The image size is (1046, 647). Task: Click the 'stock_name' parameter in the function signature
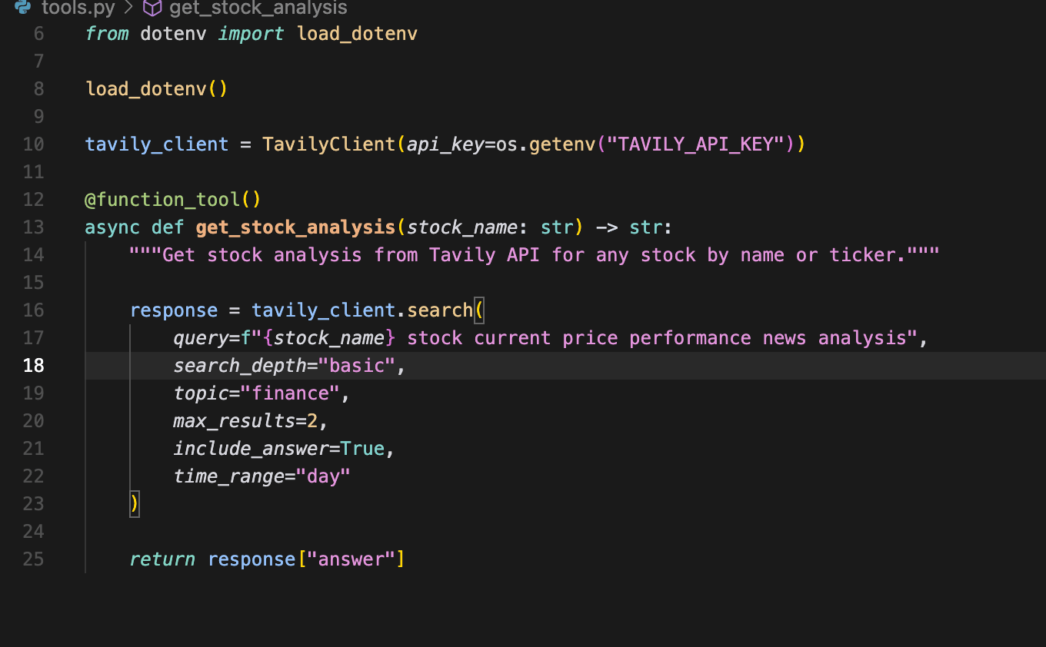(462, 227)
